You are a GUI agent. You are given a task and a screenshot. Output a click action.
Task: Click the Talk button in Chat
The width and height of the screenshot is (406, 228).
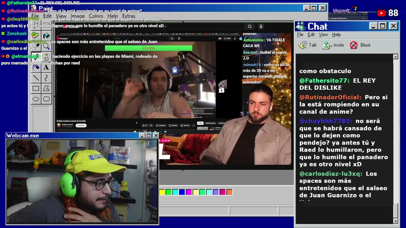click(x=308, y=45)
